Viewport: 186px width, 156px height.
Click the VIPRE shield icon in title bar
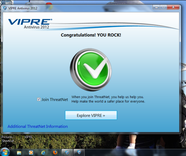click(x=5, y=8)
